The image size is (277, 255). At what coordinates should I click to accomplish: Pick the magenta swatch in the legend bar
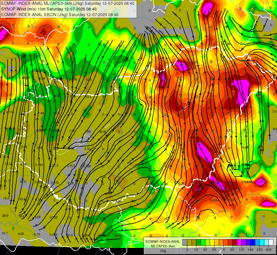(x=239, y=243)
